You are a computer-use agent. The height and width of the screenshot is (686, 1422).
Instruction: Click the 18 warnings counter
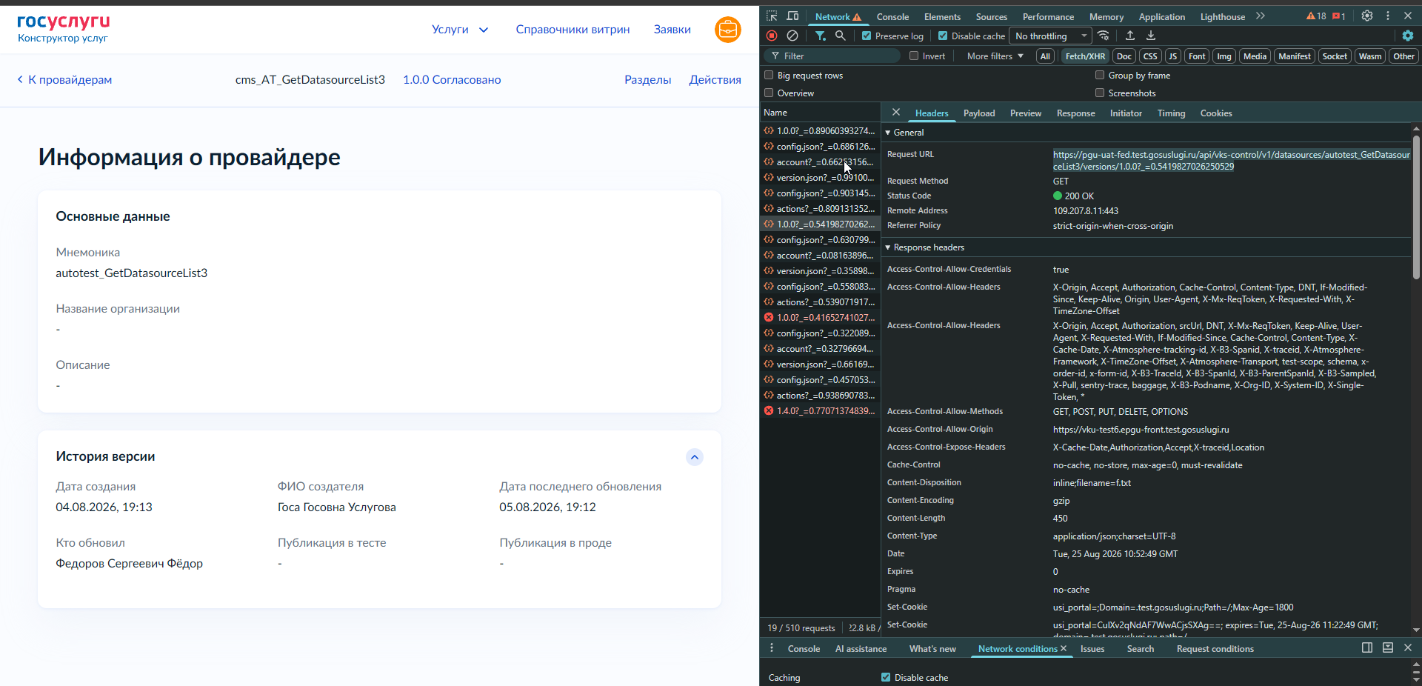(x=1316, y=16)
